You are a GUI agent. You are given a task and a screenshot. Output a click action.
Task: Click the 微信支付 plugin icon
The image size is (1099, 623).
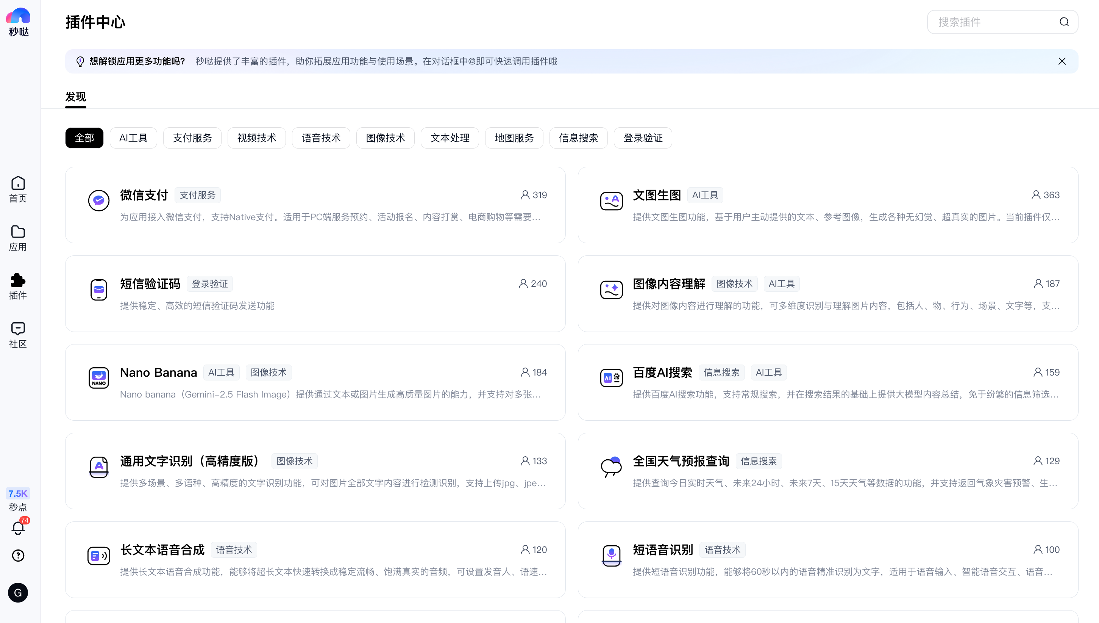99,200
